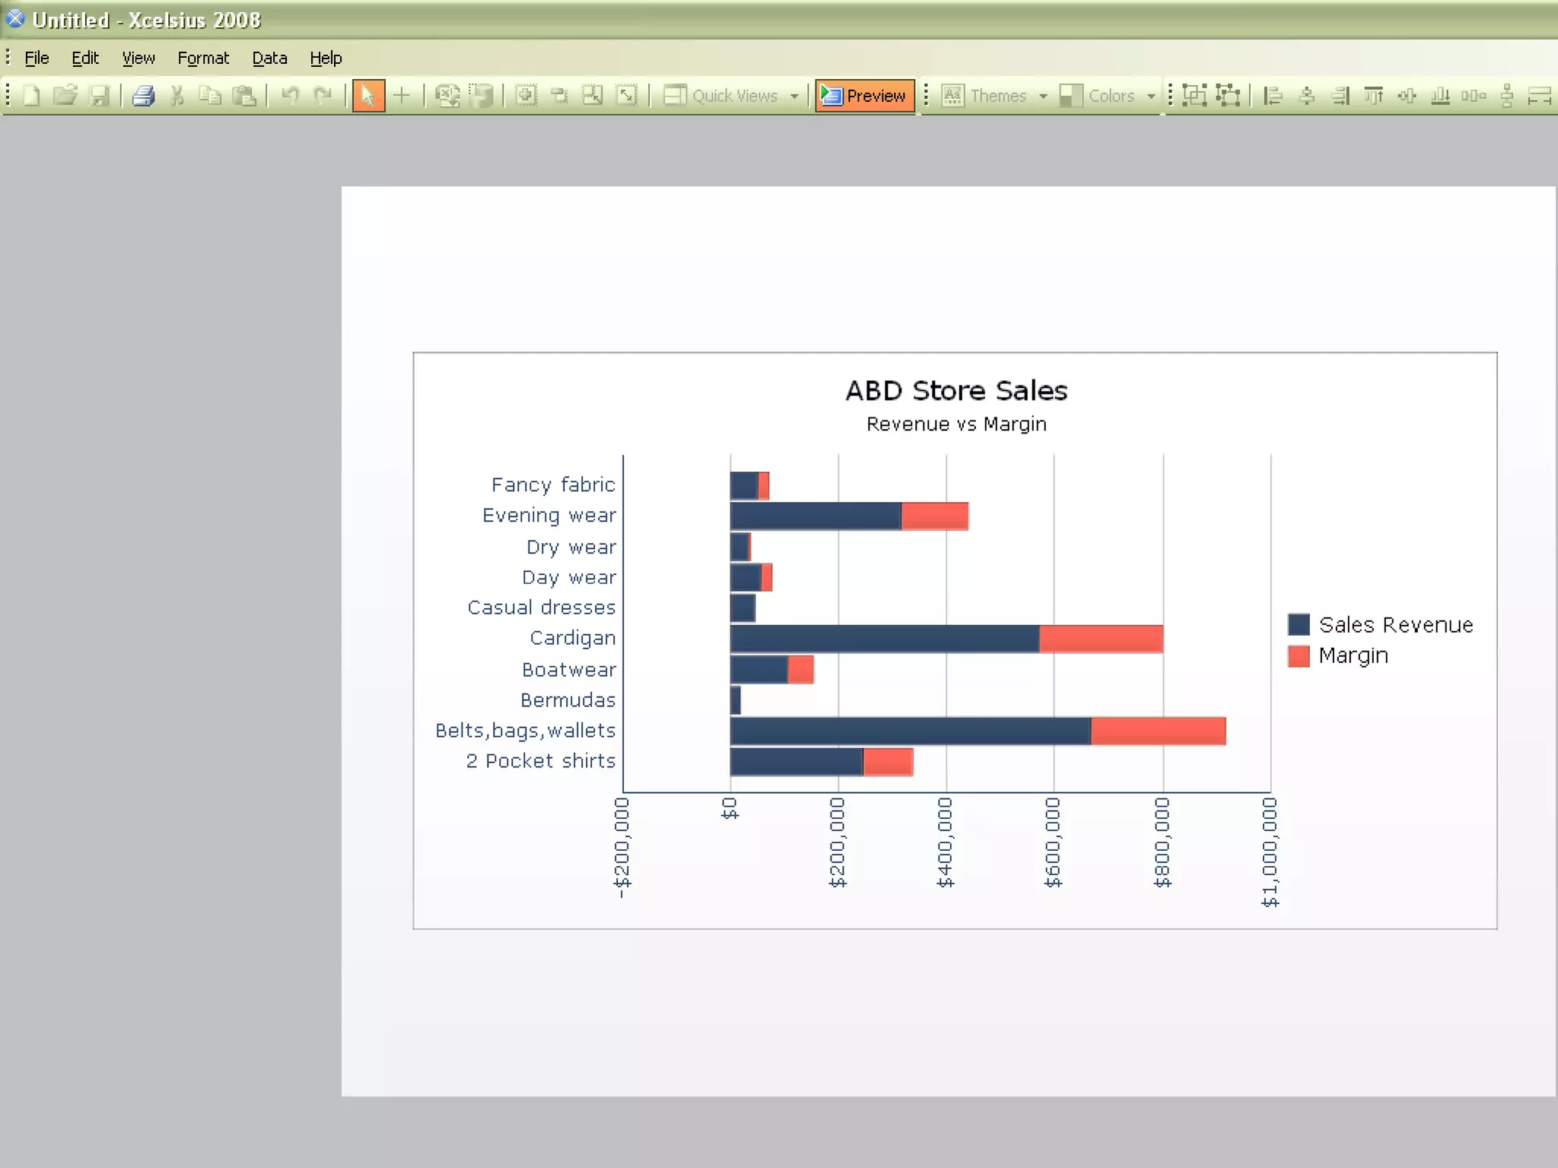Click the Increase Canvas size icon
Image resolution: width=1558 pixels, height=1168 pixels.
click(526, 96)
